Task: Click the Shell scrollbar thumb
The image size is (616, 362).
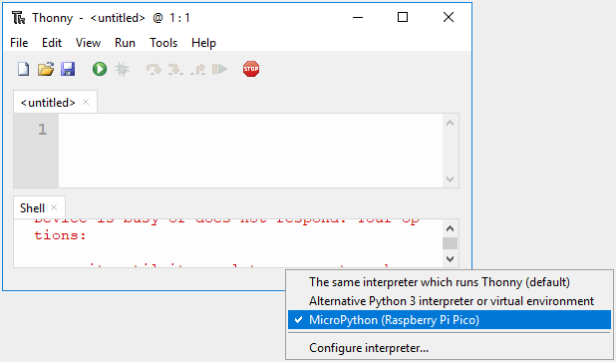Action: tap(451, 243)
